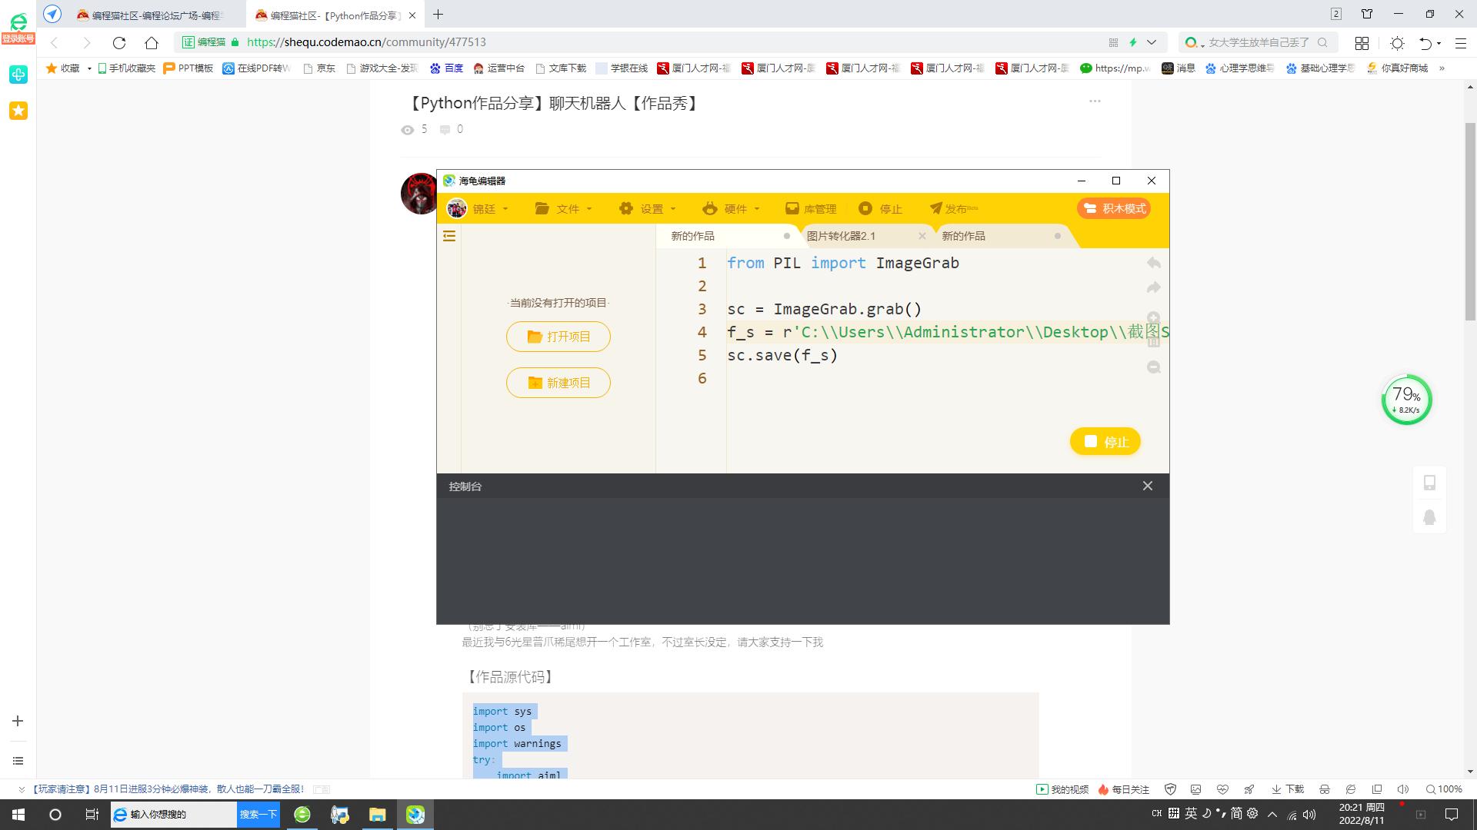Open the undo-close-tab dropdown arrow

(x=1439, y=44)
